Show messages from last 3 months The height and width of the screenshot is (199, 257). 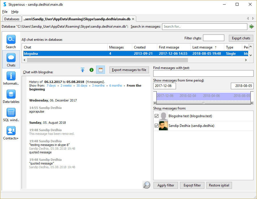[98, 86]
